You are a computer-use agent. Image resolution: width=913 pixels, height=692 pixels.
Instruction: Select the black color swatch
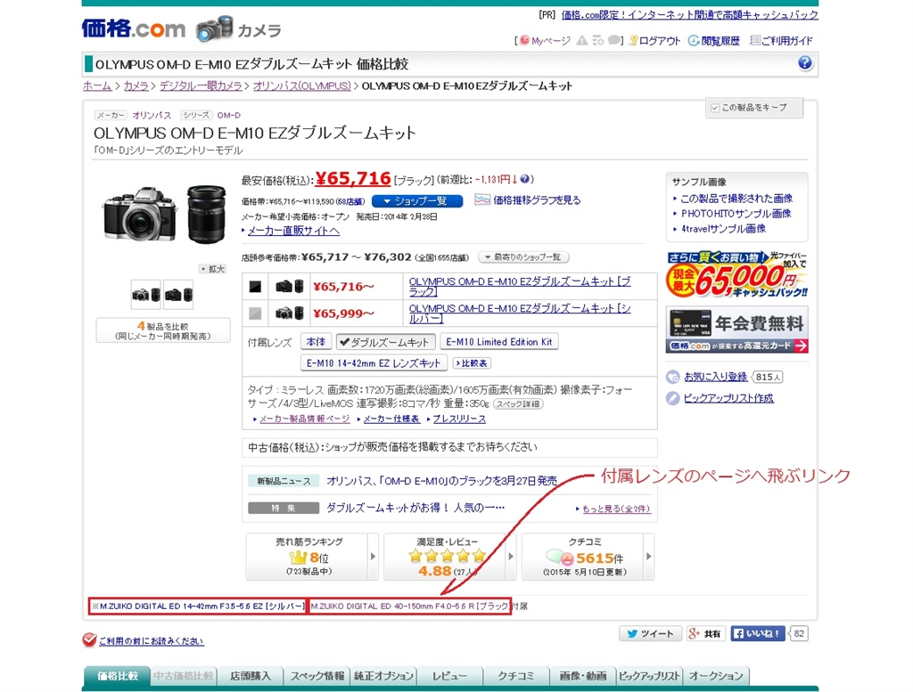[255, 287]
